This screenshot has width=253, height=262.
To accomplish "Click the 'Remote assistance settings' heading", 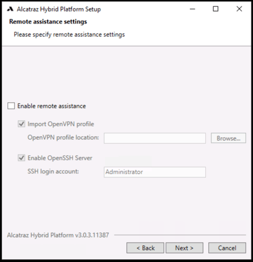I will (x=48, y=22).
